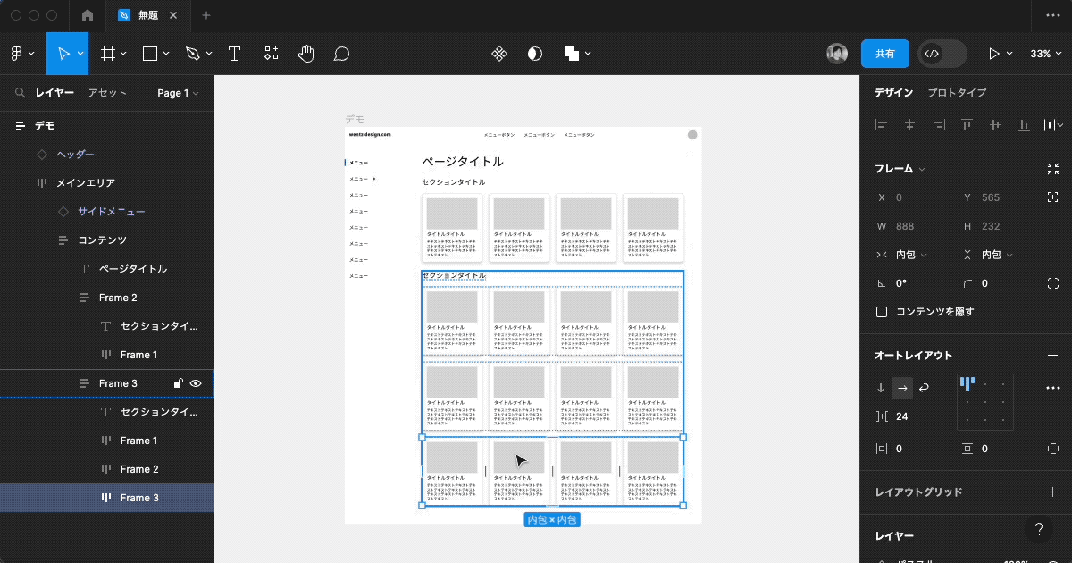Set auto layout direction to wrap

pyautogui.click(x=924, y=388)
